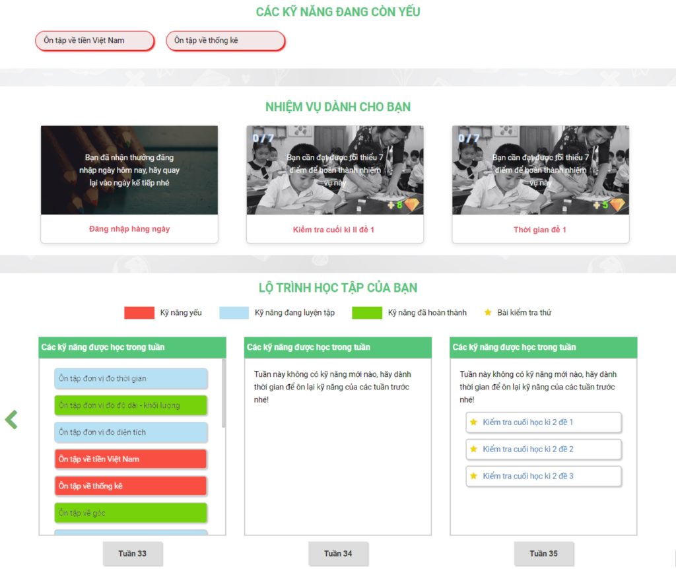The width and height of the screenshot is (676, 569).
Task: Click the yellow star in the legend
Action: (x=488, y=313)
